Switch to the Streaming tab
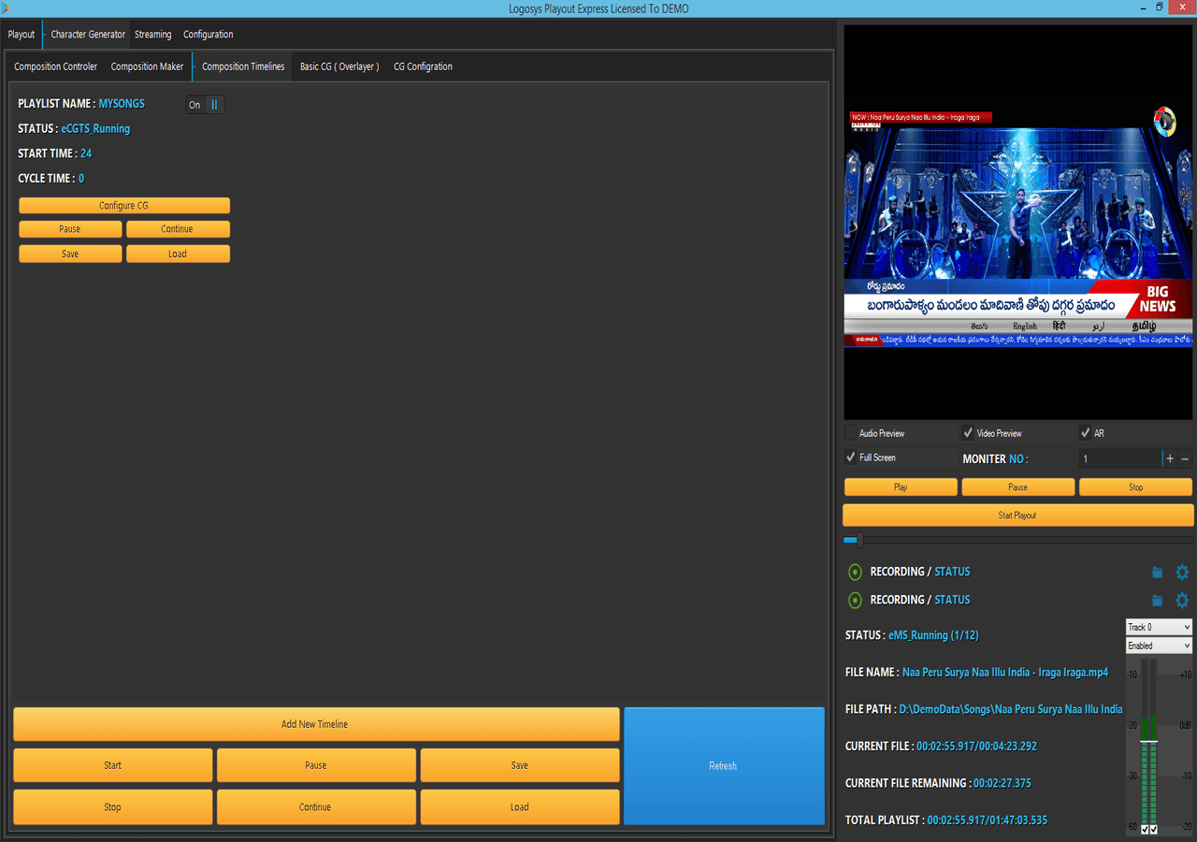This screenshot has width=1197, height=842. [x=152, y=35]
